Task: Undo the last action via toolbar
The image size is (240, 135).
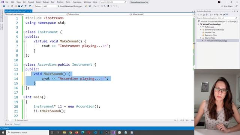Action: pos(25,6)
